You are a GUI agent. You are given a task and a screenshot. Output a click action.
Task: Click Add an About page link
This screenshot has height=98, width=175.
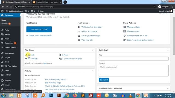[89, 31]
